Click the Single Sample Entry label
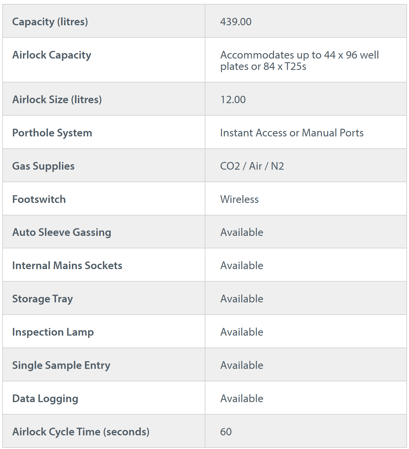The height and width of the screenshot is (449, 409). [61, 365]
